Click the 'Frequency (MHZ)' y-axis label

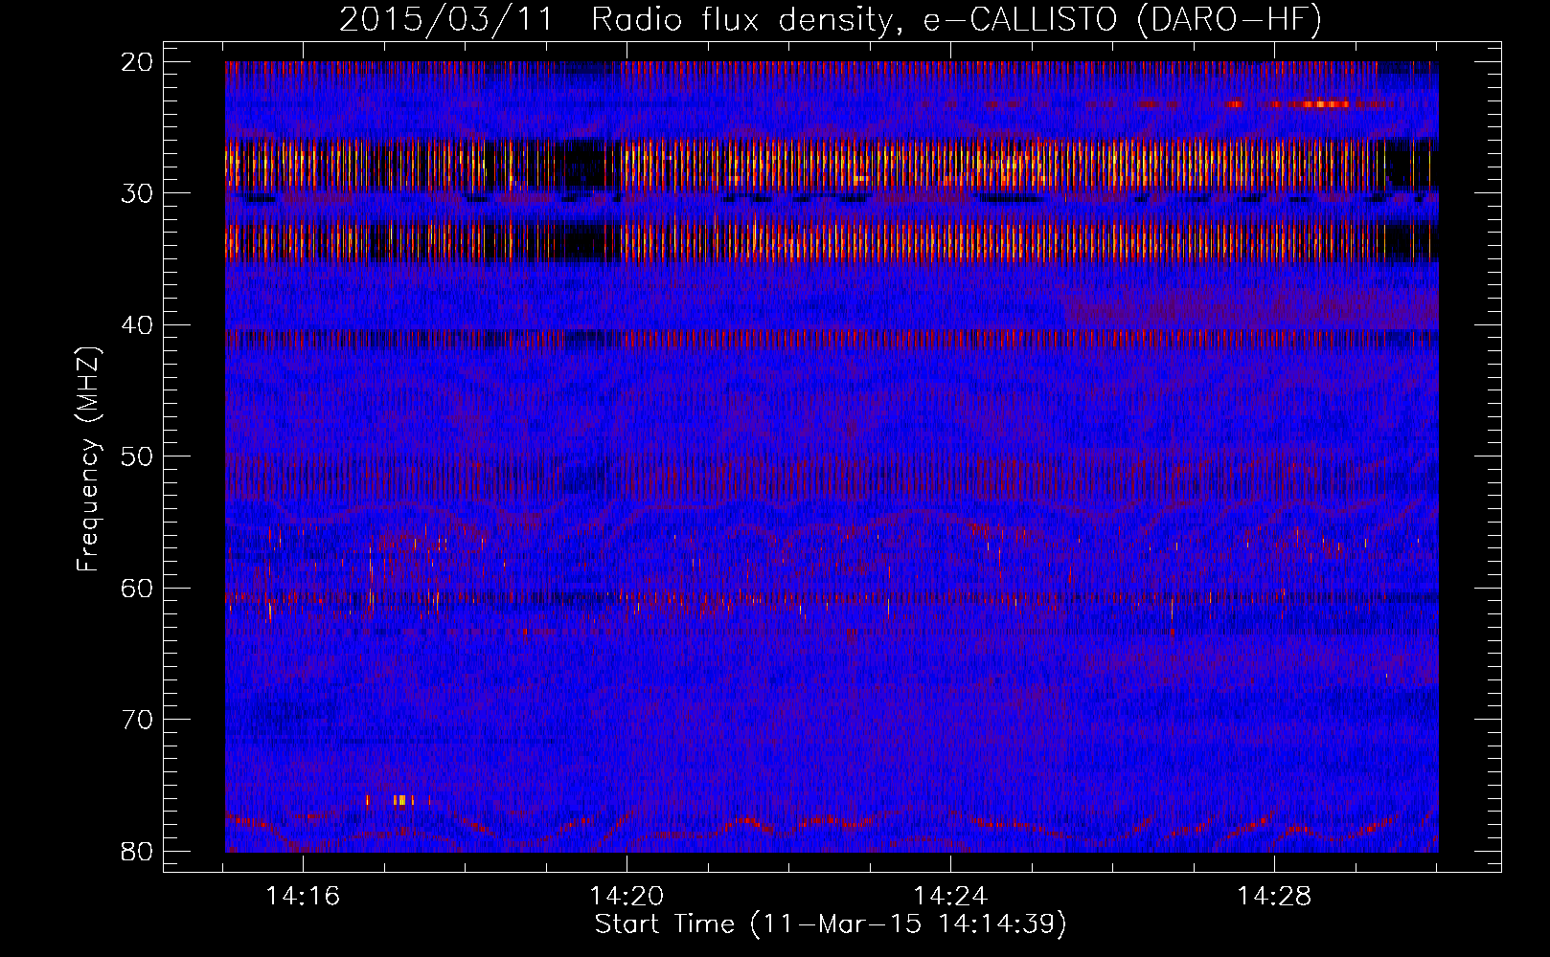click(x=88, y=458)
